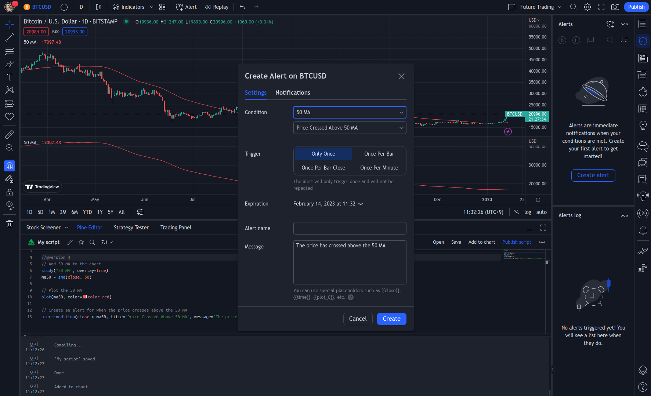Open the help center question mark
Viewport: 651px width, 396px height.
coord(643,387)
